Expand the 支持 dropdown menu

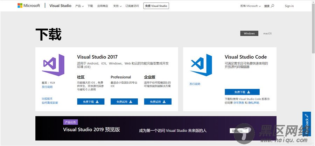tap(117, 6)
